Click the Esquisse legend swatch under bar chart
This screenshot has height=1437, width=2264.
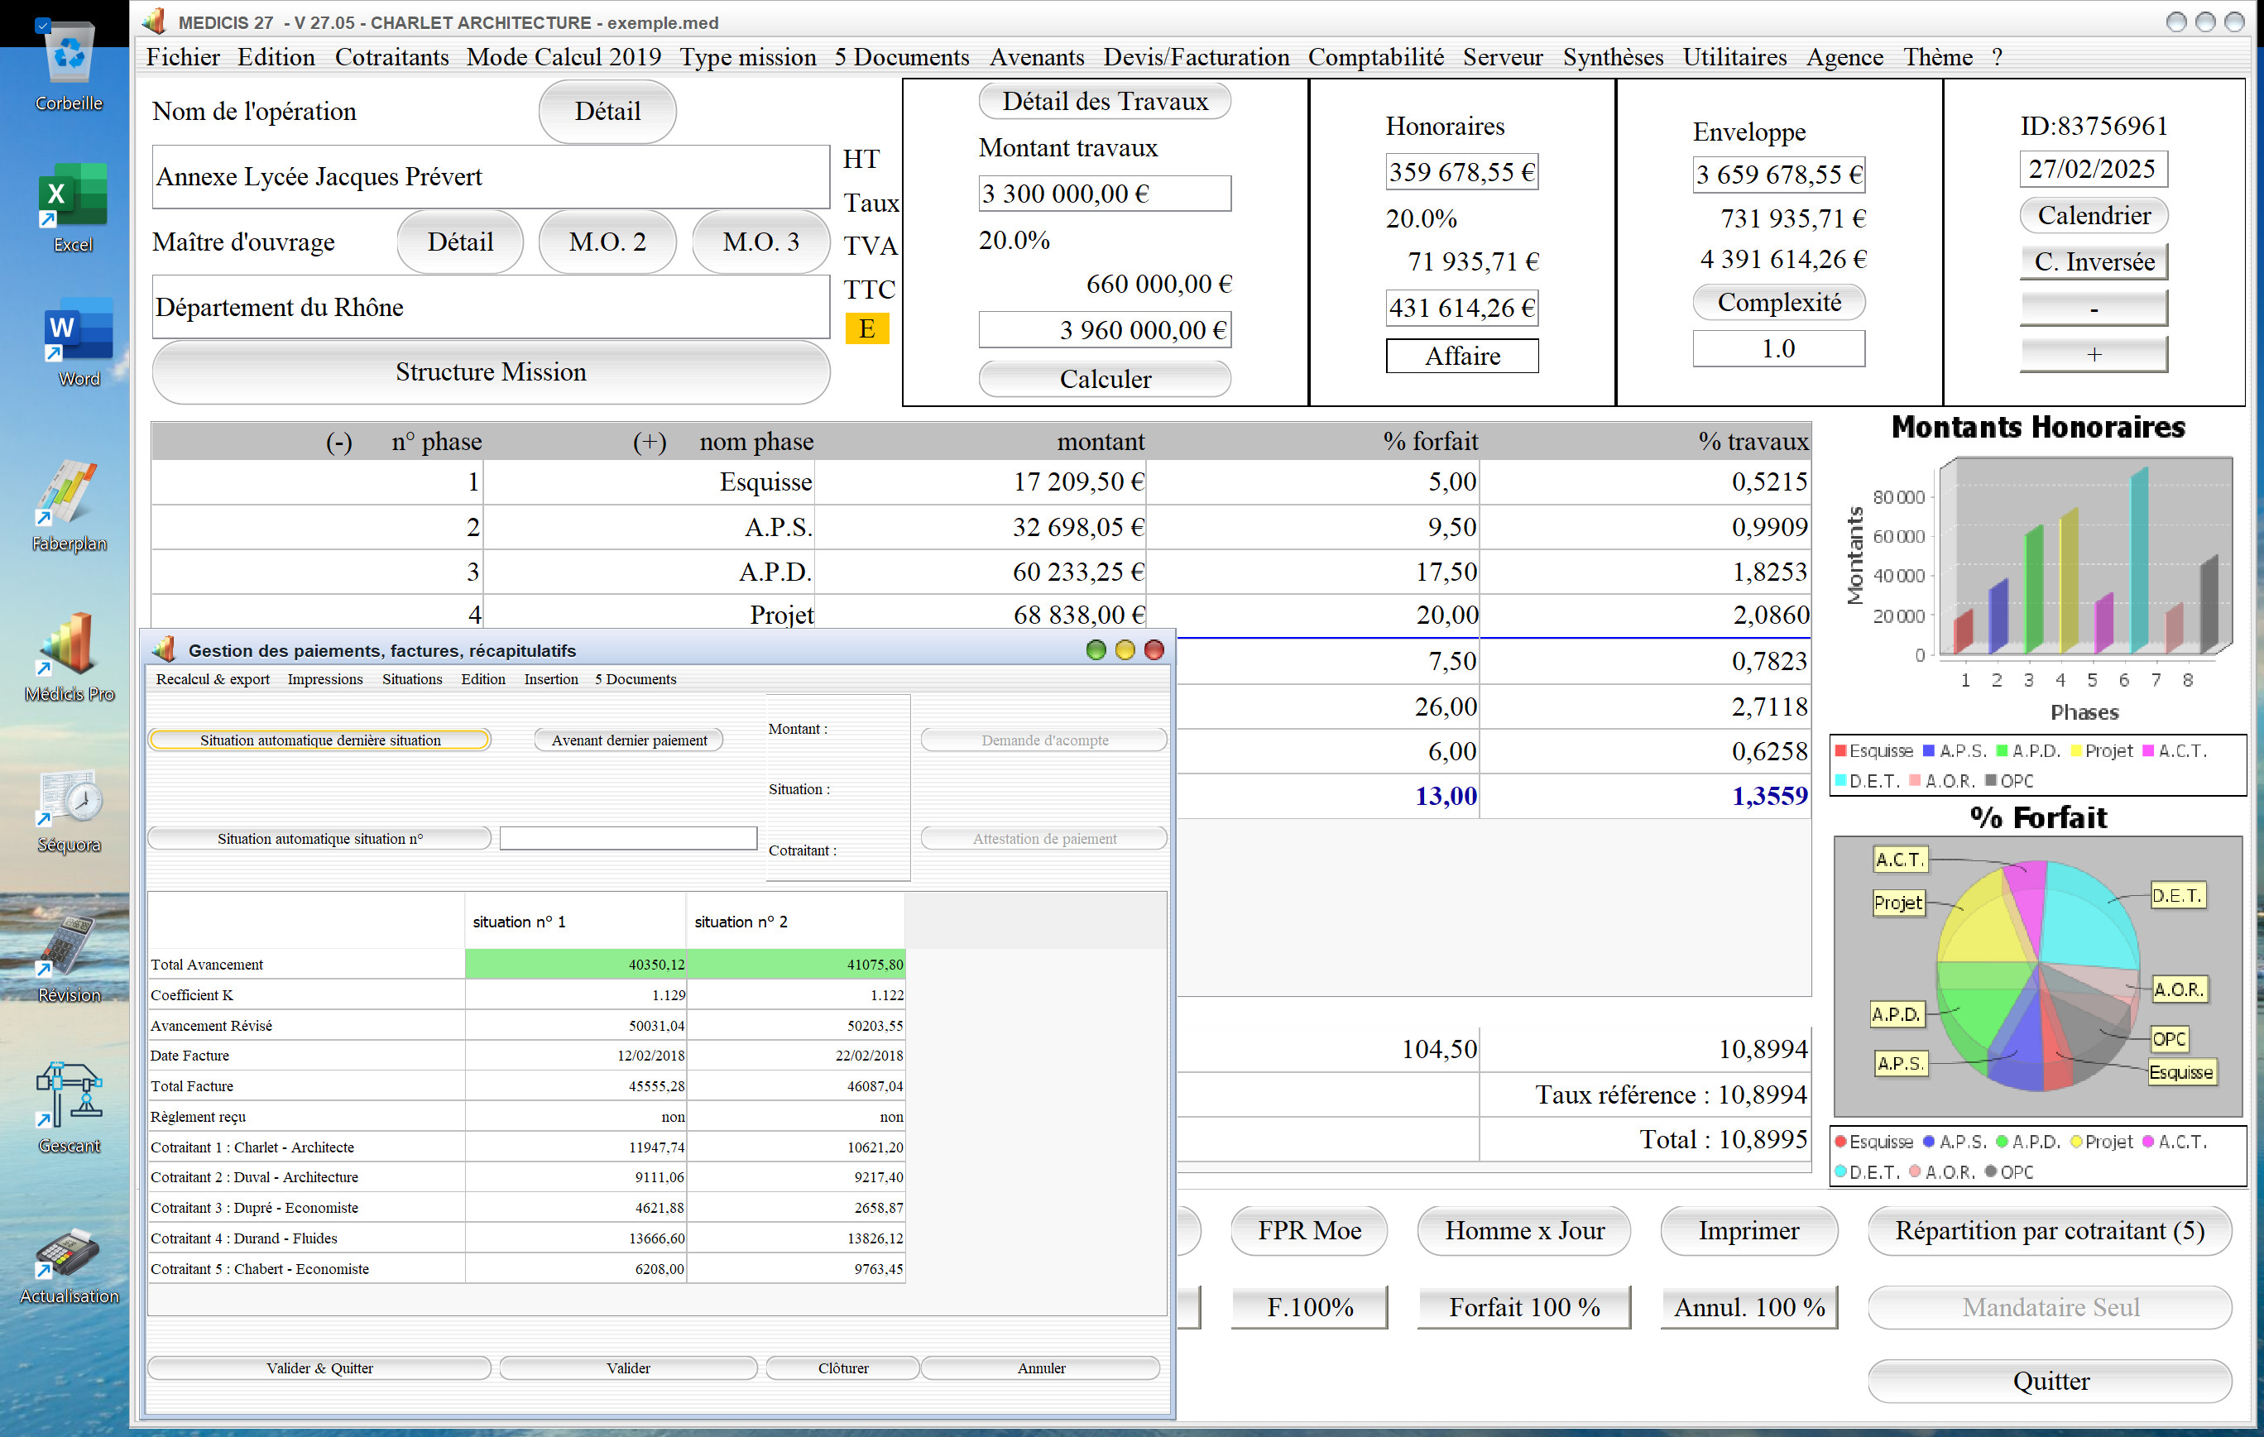point(1840,751)
